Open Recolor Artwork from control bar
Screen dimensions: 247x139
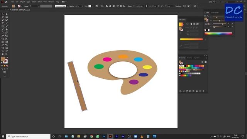pos(96,6)
